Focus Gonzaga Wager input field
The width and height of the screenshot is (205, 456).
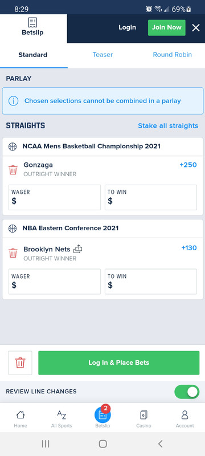[x=55, y=197]
